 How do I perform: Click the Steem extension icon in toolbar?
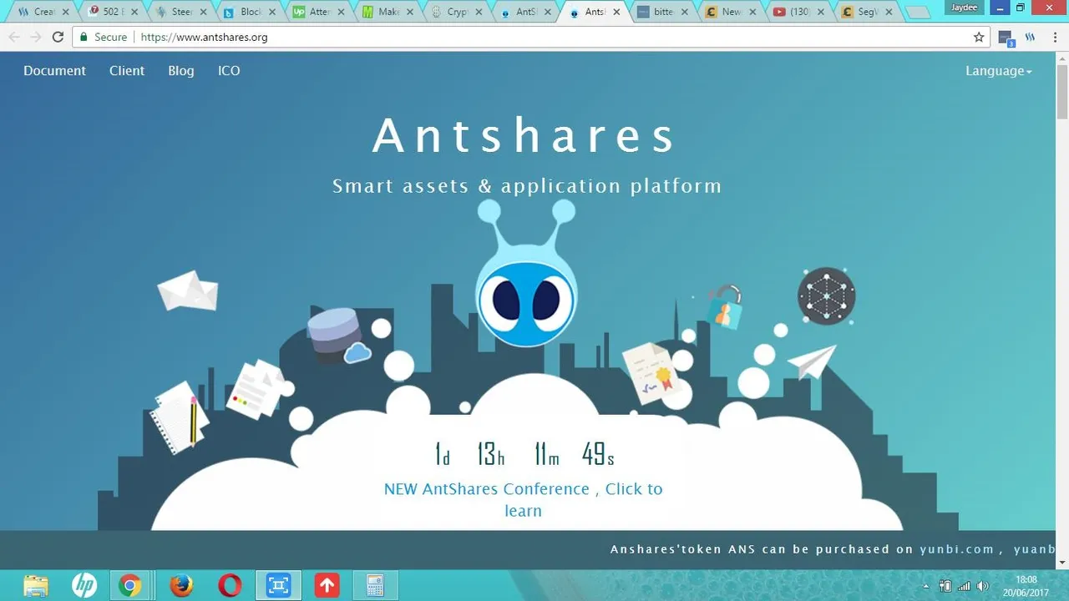tap(1031, 37)
